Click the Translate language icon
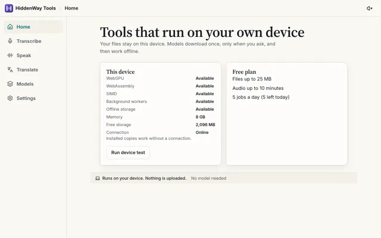Viewport: 381px width, 238px height. (x=10, y=70)
